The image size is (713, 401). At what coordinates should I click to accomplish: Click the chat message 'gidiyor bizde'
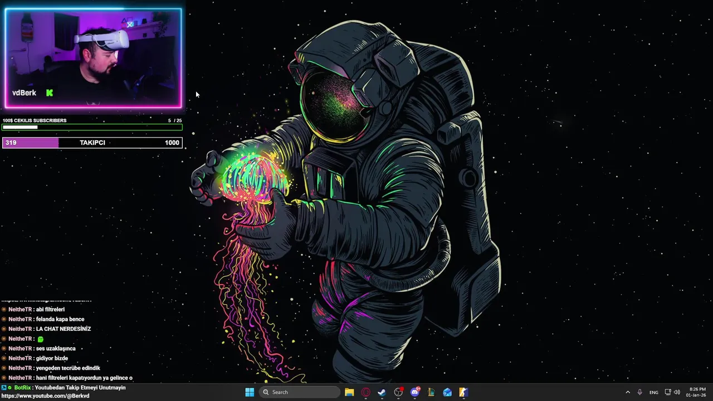pyautogui.click(x=52, y=358)
